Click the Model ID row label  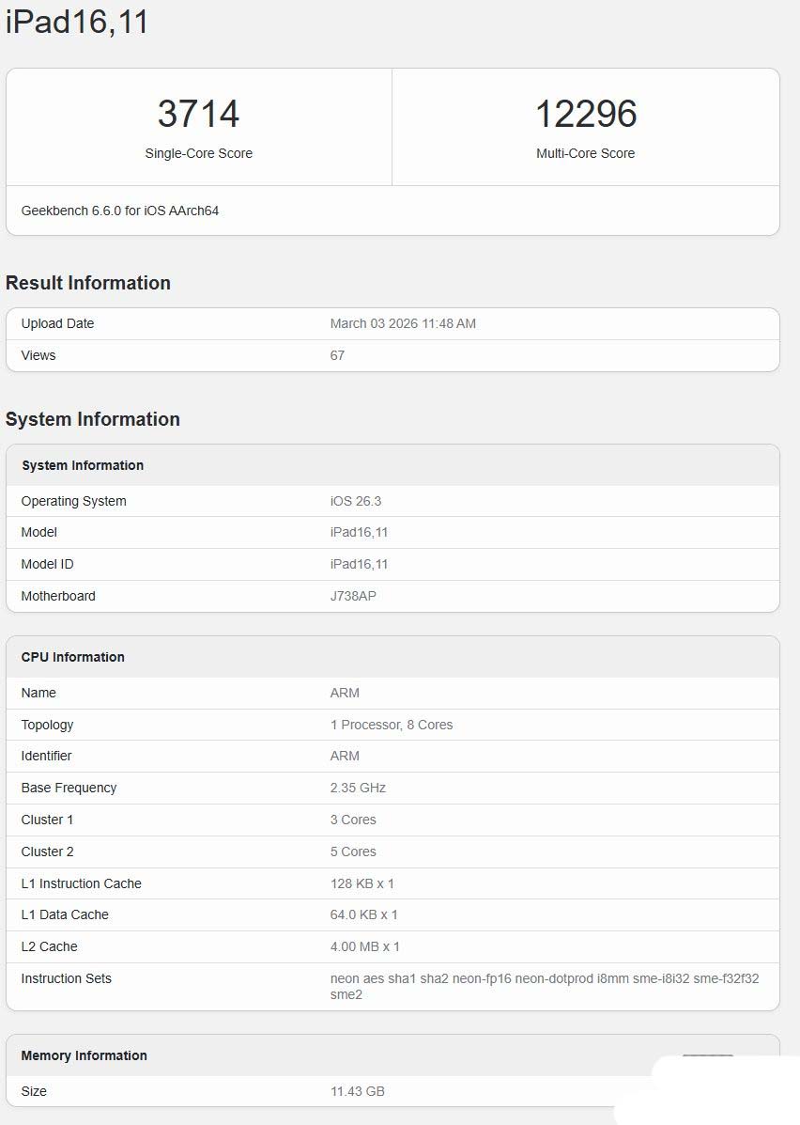(x=47, y=564)
